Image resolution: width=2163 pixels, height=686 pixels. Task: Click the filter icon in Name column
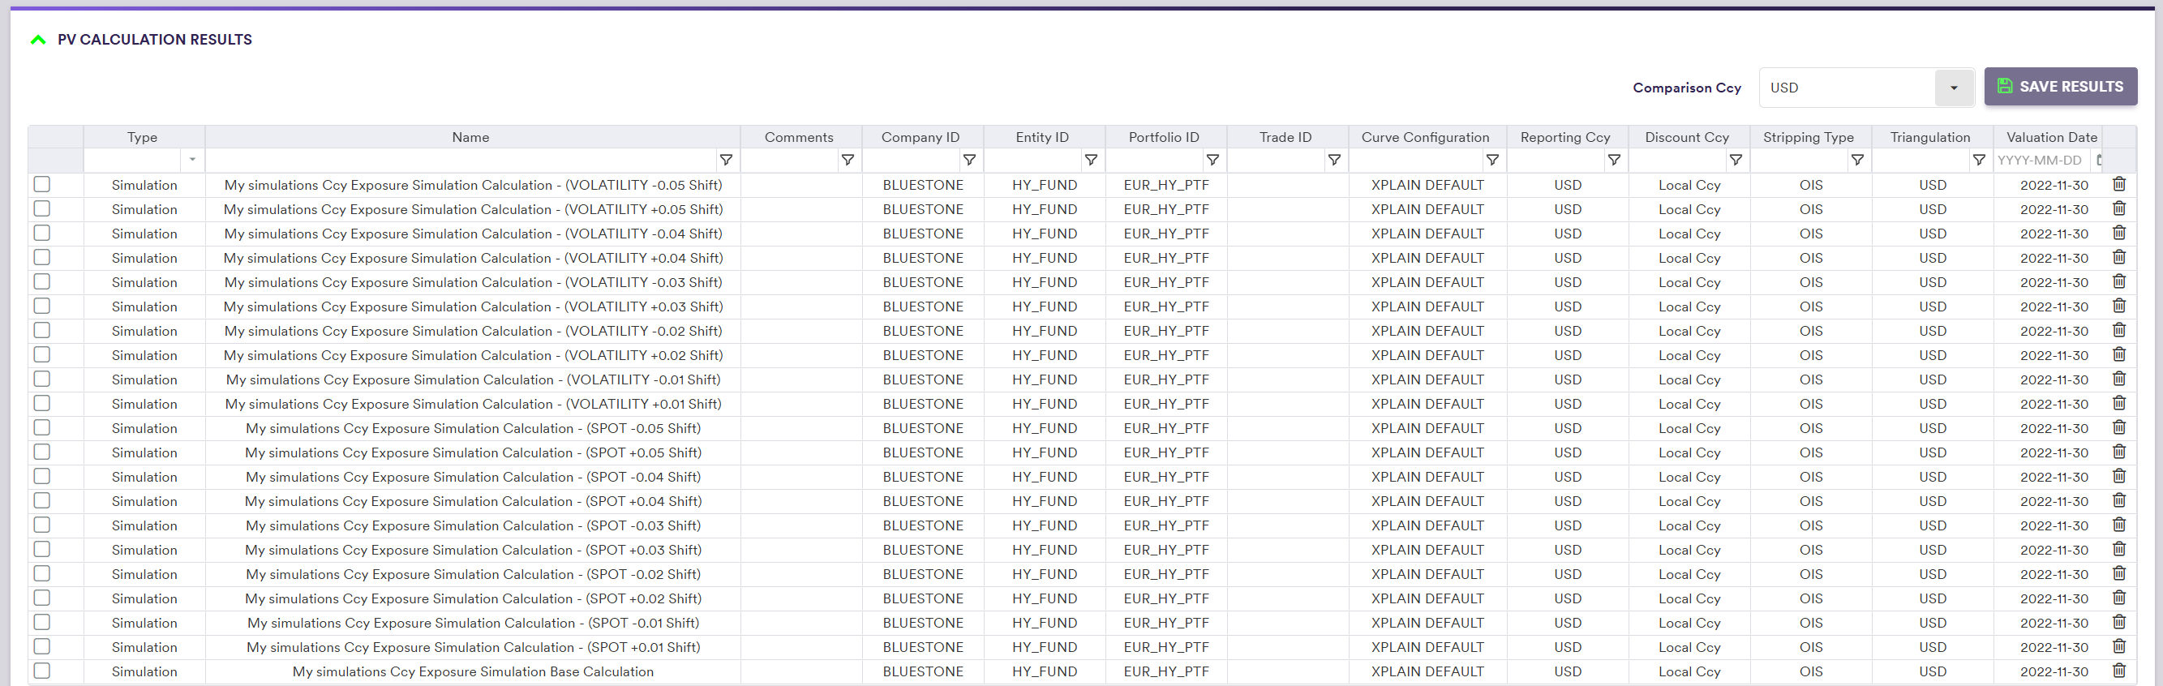pos(726,161)
